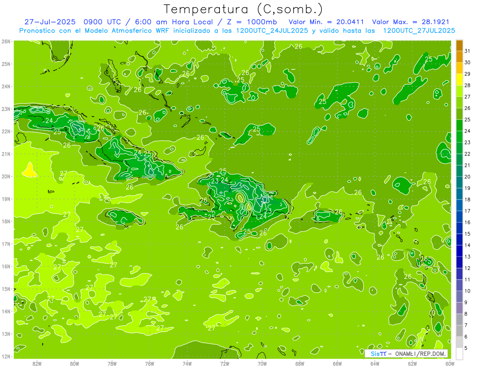This screenshot has width=478, height=369.
Task: Click the 24N latitude axis label
Action: pos(6,86)
